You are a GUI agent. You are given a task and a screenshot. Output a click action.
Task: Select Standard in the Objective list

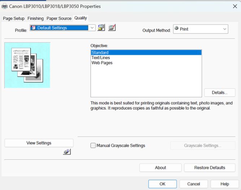(146, 52)
